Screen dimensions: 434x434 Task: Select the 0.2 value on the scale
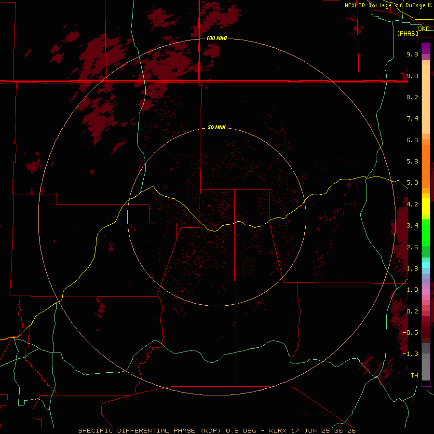point(412,312)
